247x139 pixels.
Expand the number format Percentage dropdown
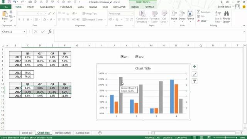132,14
